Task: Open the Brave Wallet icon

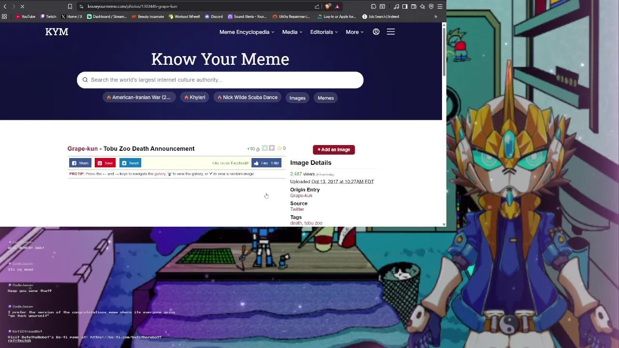Action: coord(413,6)
